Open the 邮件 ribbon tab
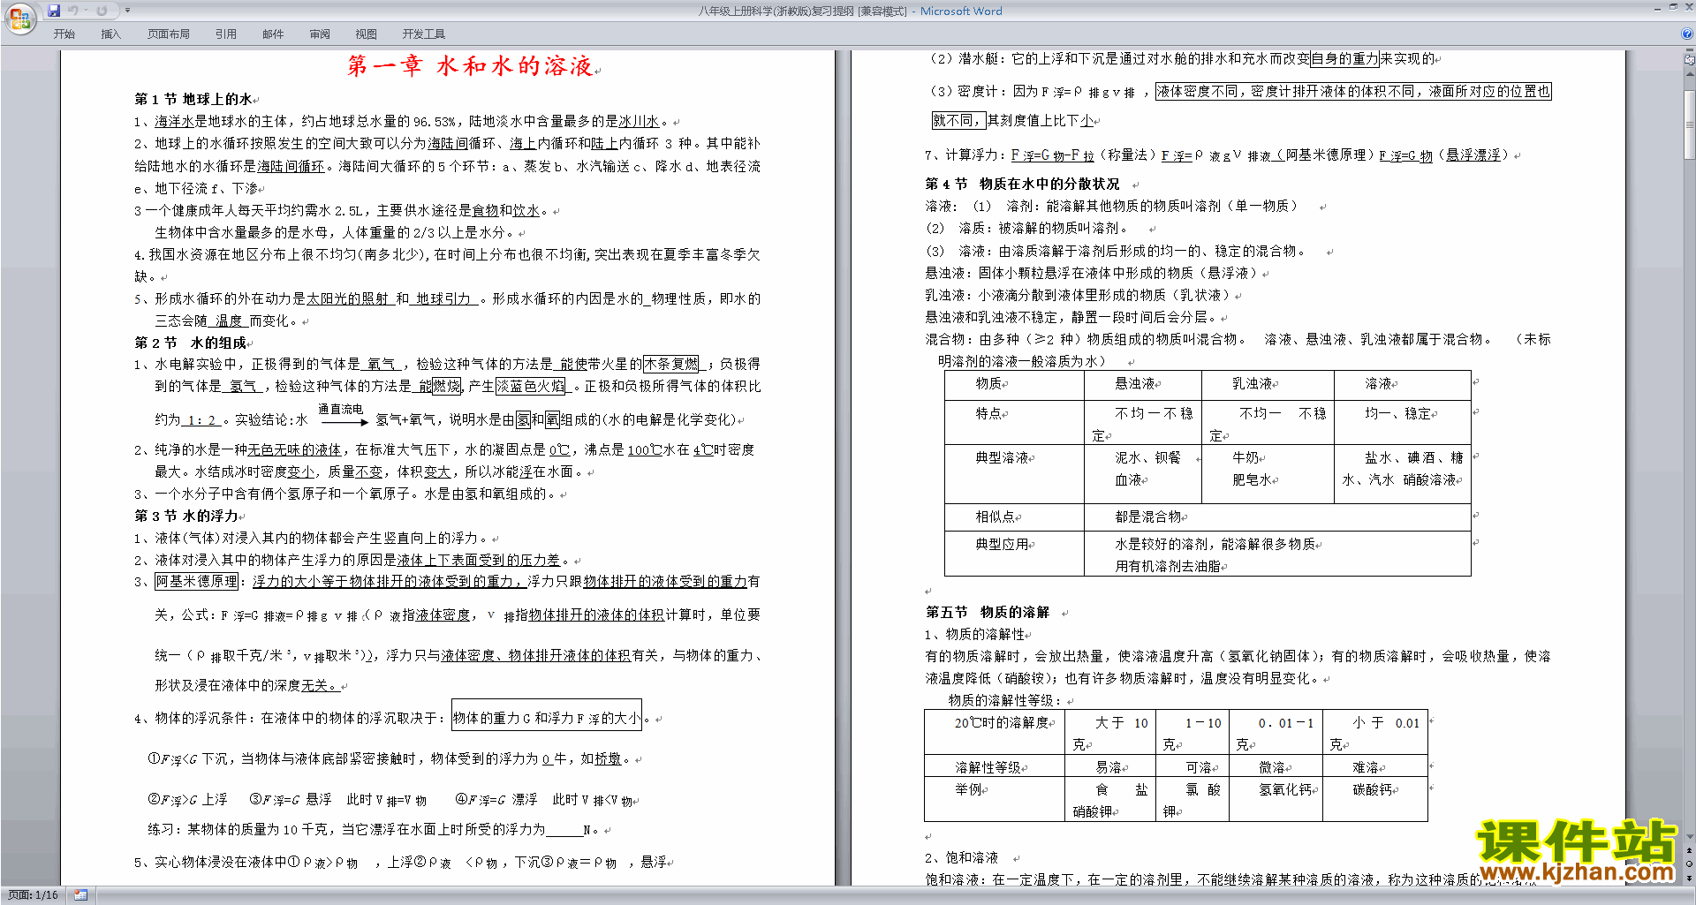1696x905 pixels. [273, 34]
